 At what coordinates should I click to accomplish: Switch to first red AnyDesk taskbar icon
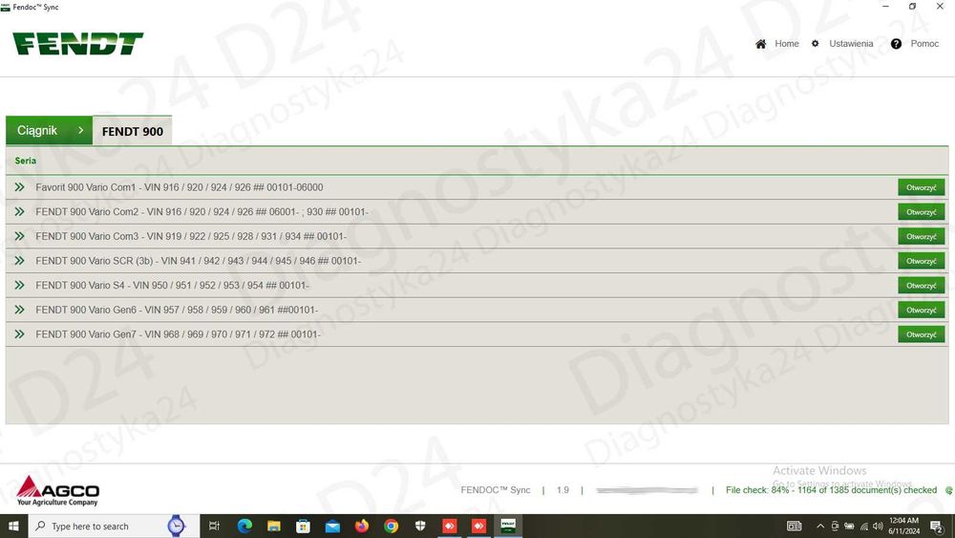(x=450, y=526)
